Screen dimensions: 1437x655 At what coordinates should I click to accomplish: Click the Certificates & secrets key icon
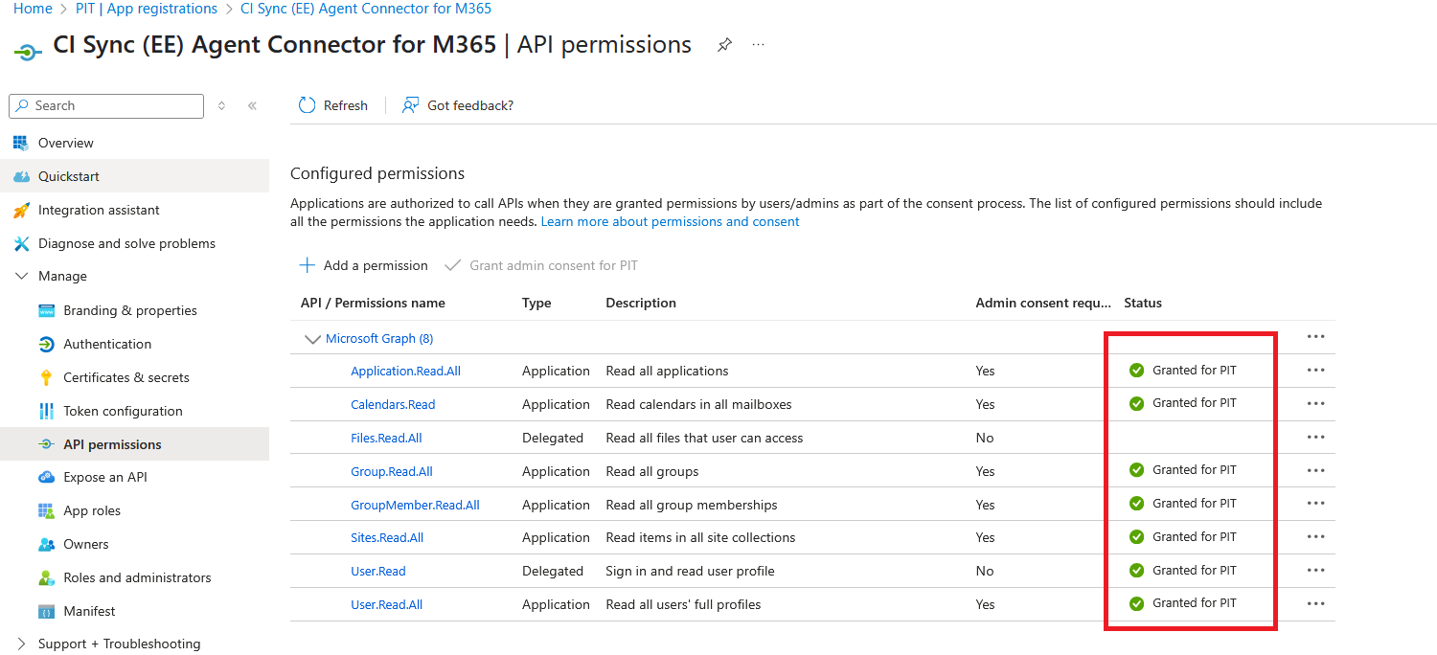(46, 377)
